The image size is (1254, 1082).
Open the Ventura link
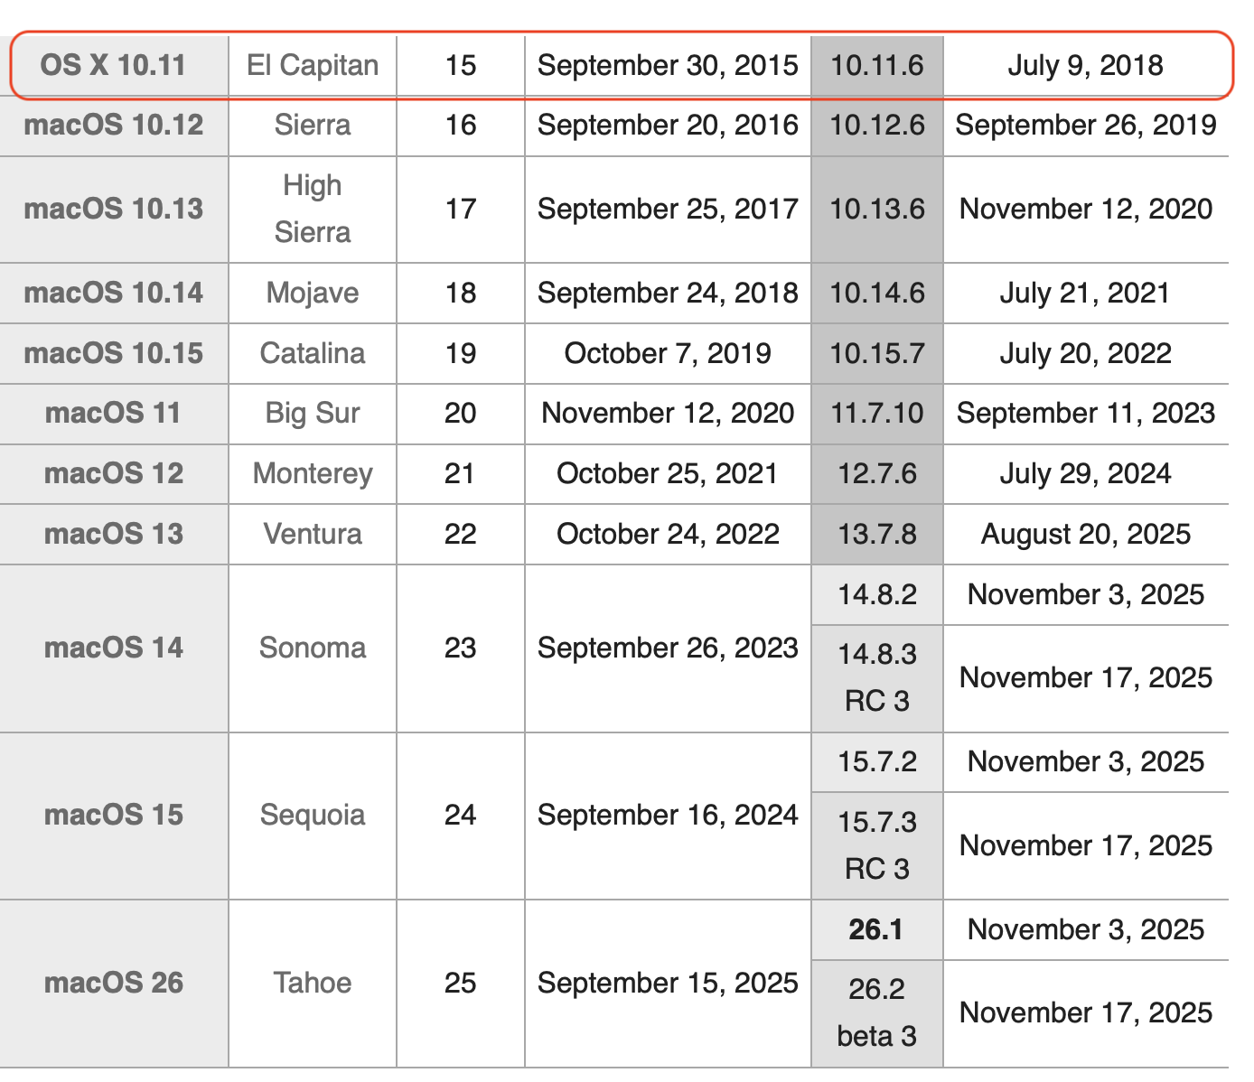click(313, 535)
